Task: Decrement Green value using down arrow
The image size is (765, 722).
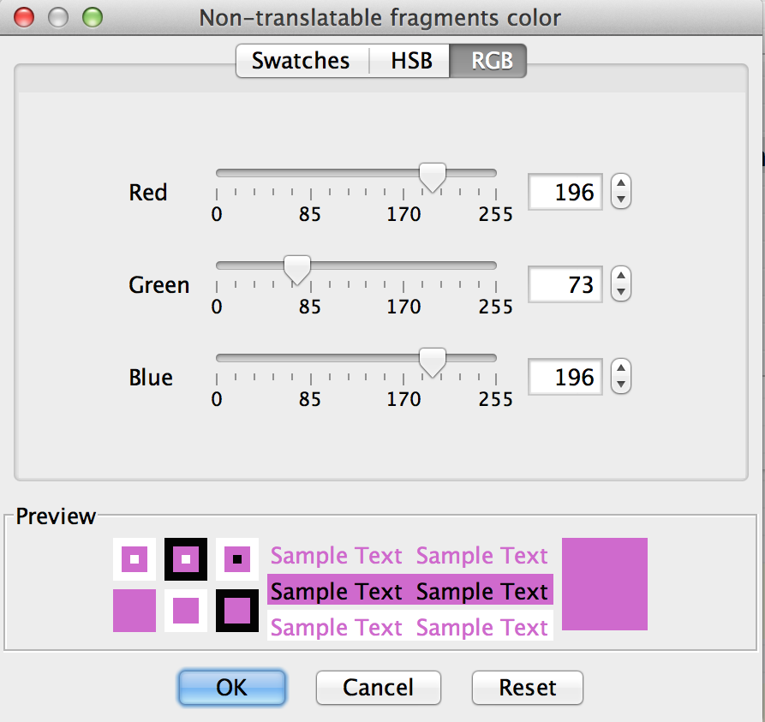Action: pos(622,293)
